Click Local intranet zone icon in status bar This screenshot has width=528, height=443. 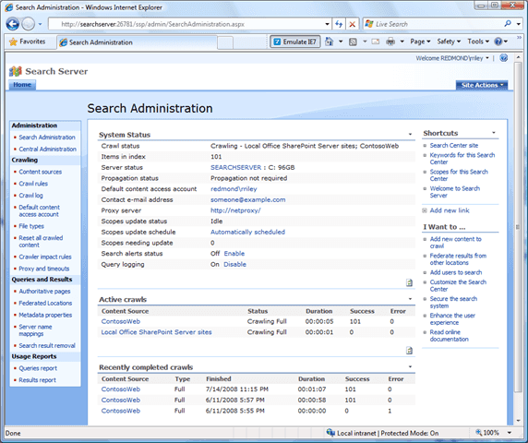point(330,433)
